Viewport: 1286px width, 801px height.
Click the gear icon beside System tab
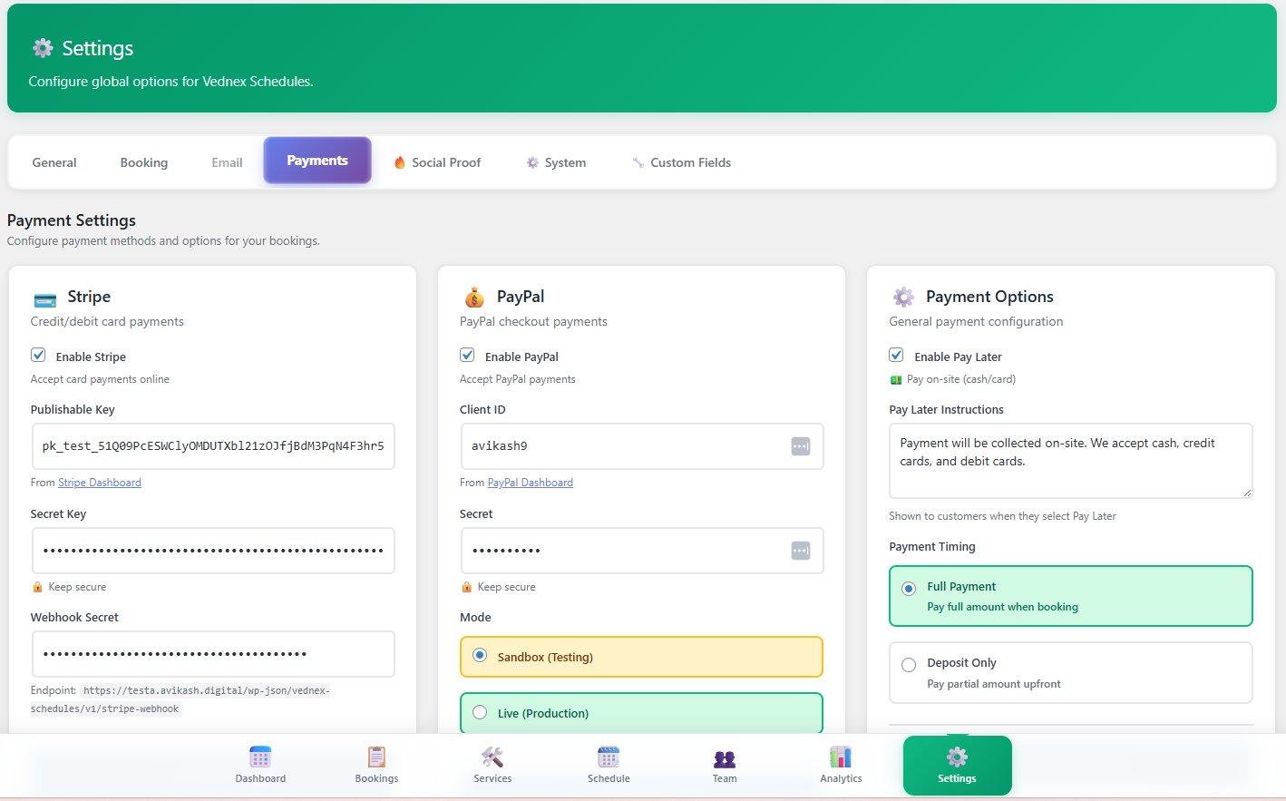(x=532, y=162)
